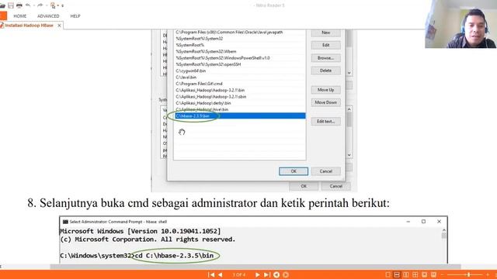Click the zoom out minus icon
497x279 pixels.
click(443, 274)
